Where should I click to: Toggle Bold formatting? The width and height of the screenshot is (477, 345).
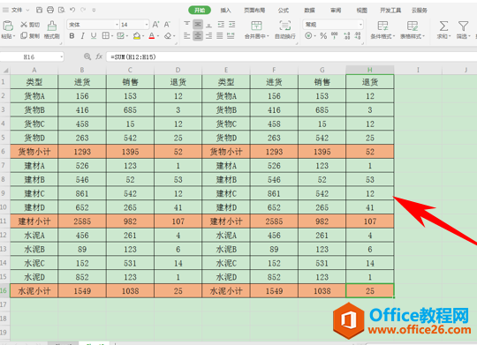tap(72, 36)
